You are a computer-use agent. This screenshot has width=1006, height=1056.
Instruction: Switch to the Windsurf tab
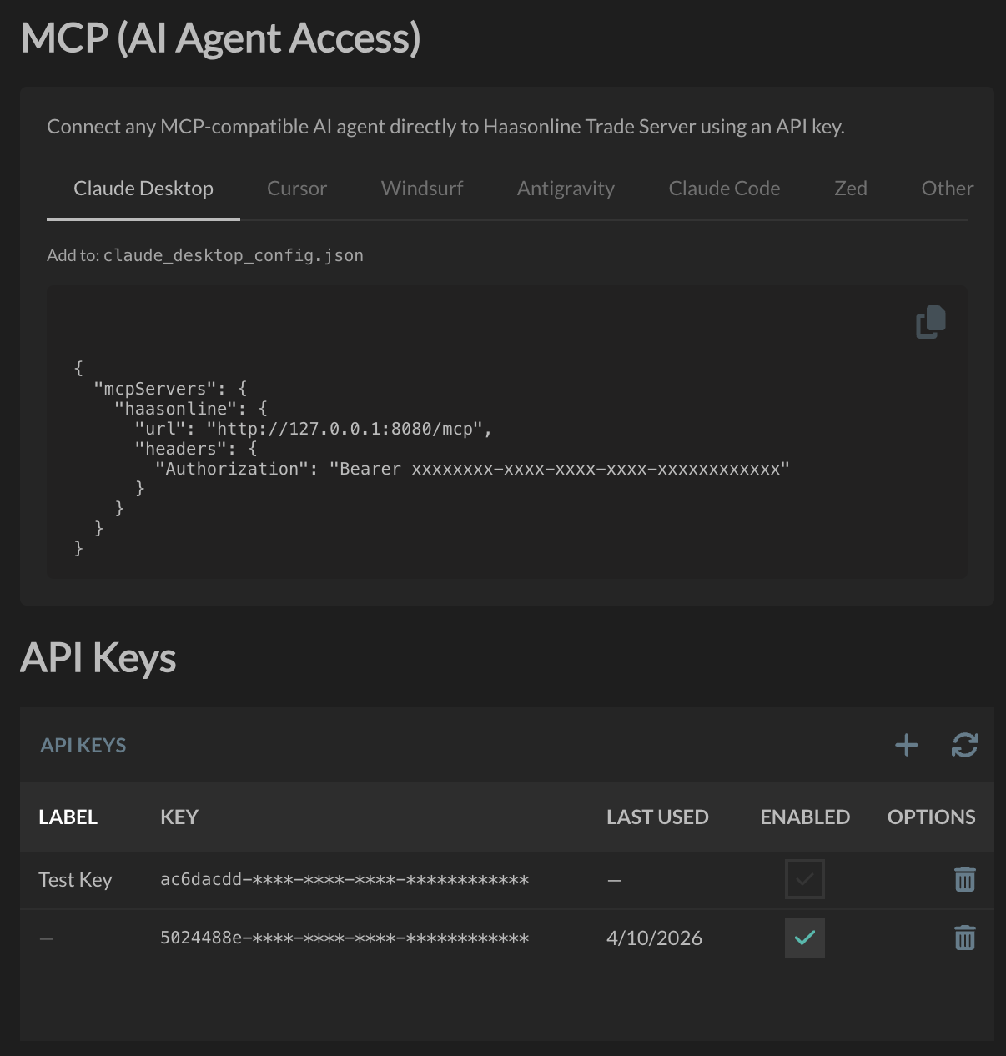tap(421, 189)
